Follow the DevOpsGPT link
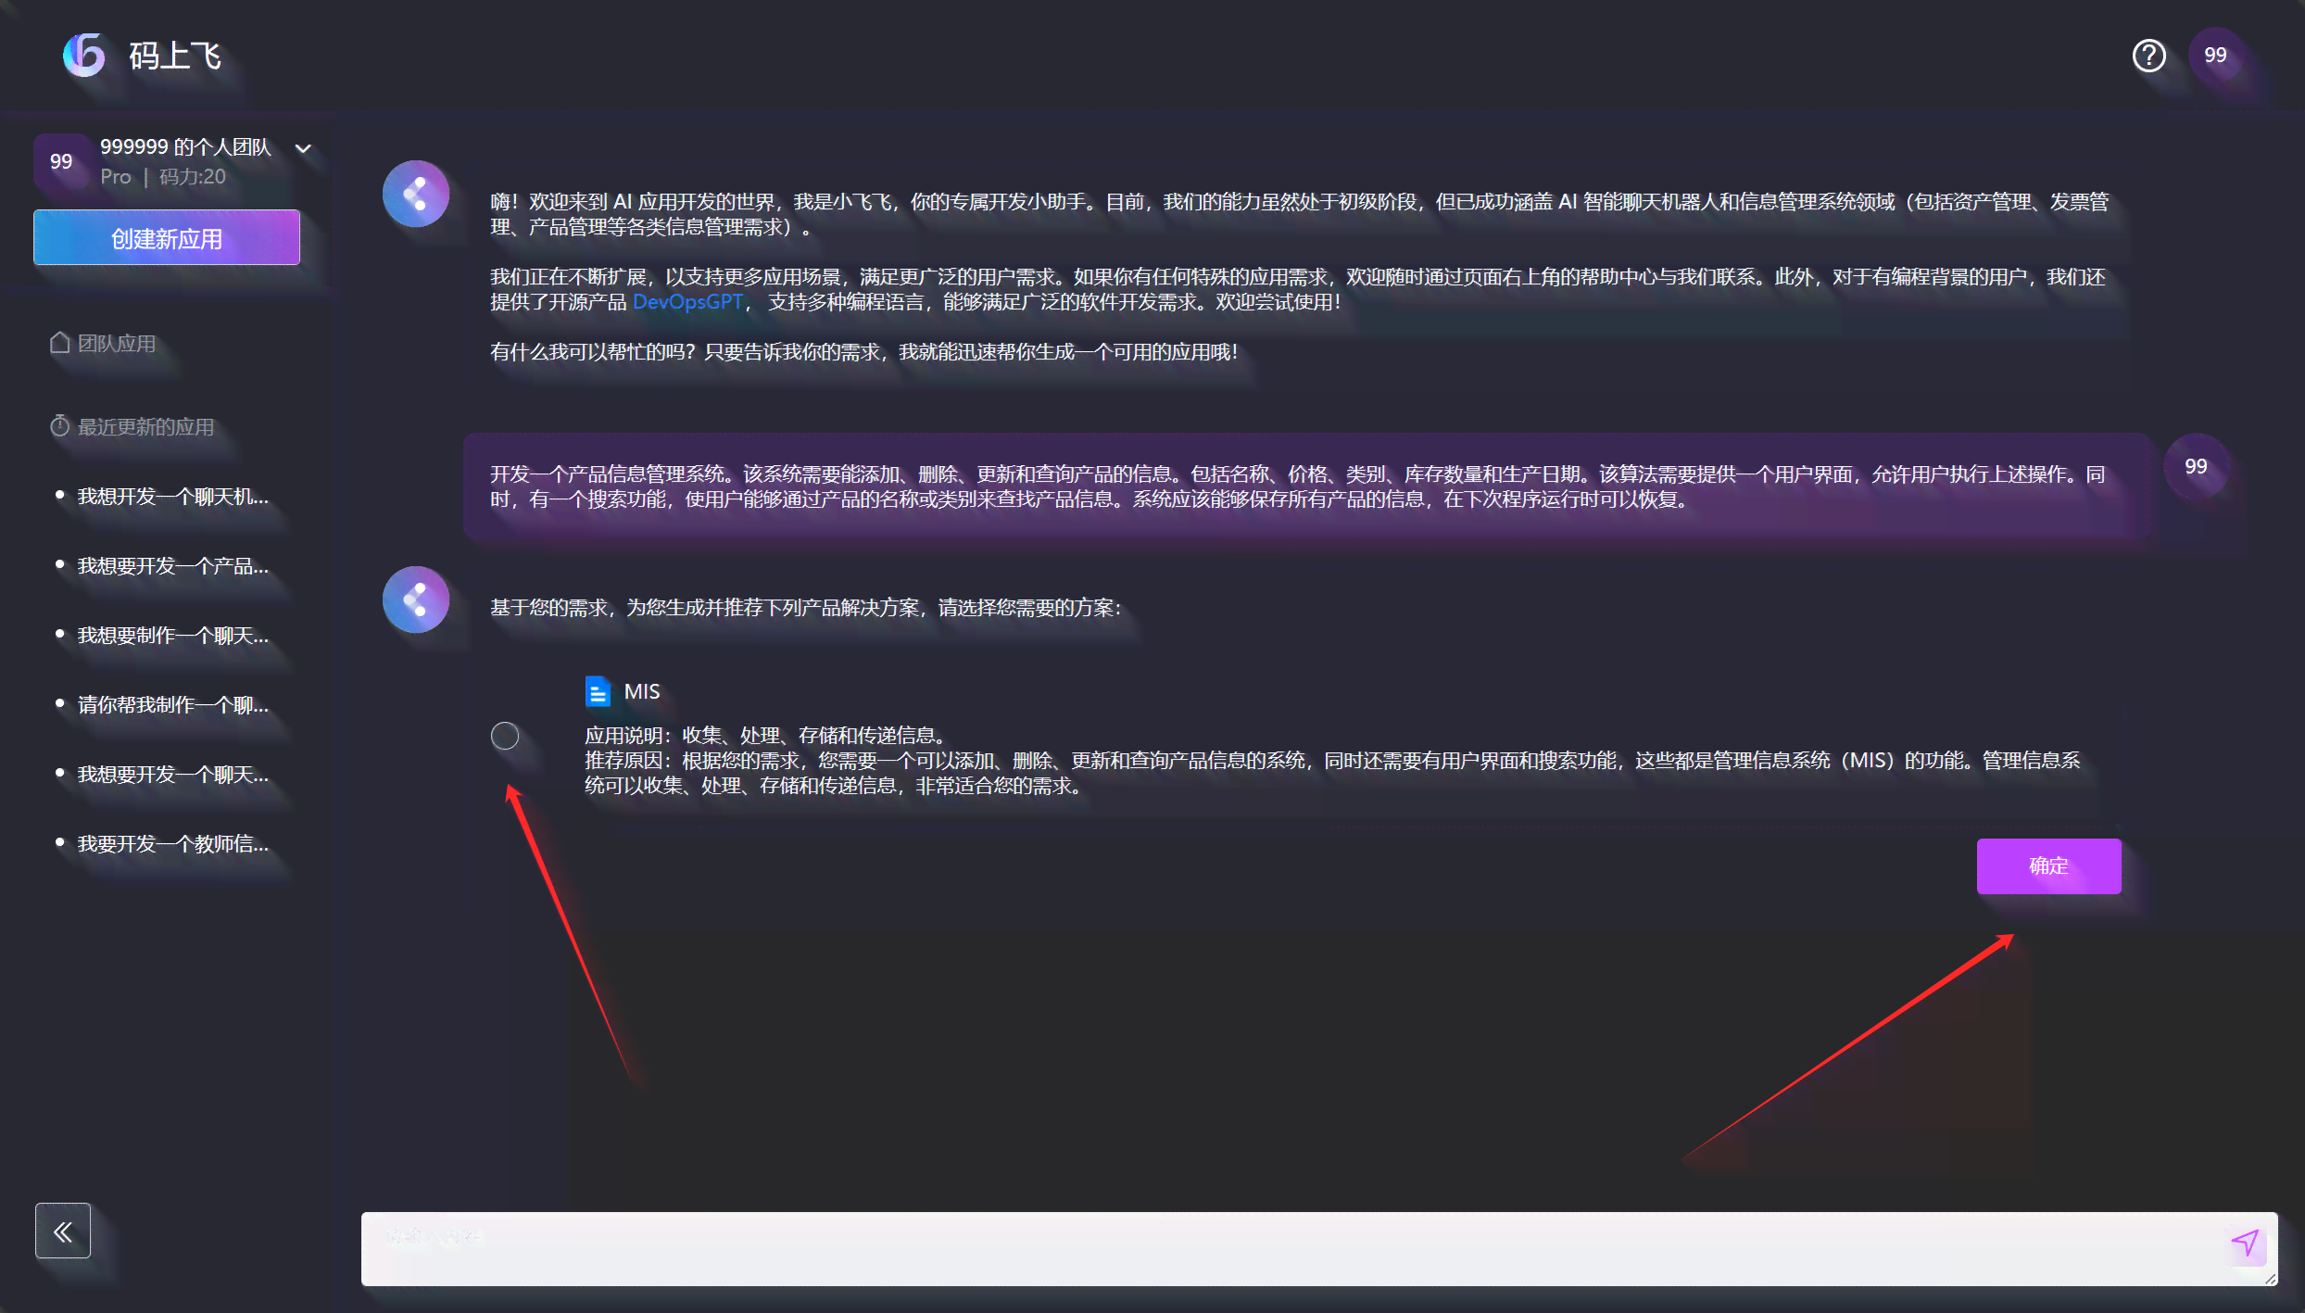The image size is (2305, 1313). point(687,302)
